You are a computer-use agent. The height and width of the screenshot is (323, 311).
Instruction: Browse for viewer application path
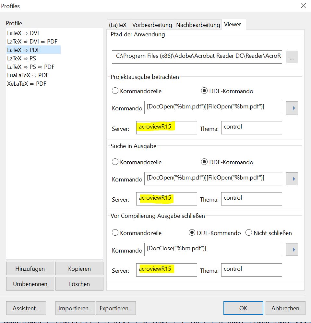292,57
